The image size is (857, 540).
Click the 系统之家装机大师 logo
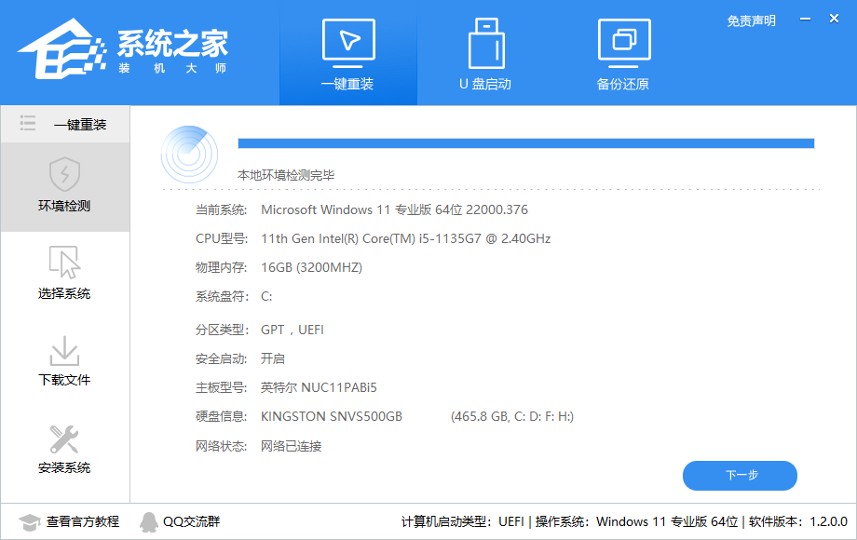tap(140, 51)
